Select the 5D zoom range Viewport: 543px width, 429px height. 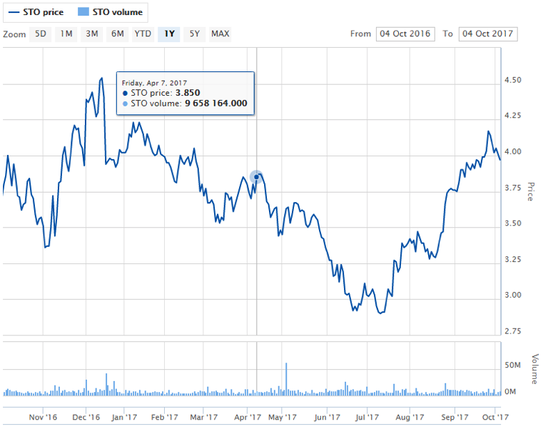click(x=41, y=34)
